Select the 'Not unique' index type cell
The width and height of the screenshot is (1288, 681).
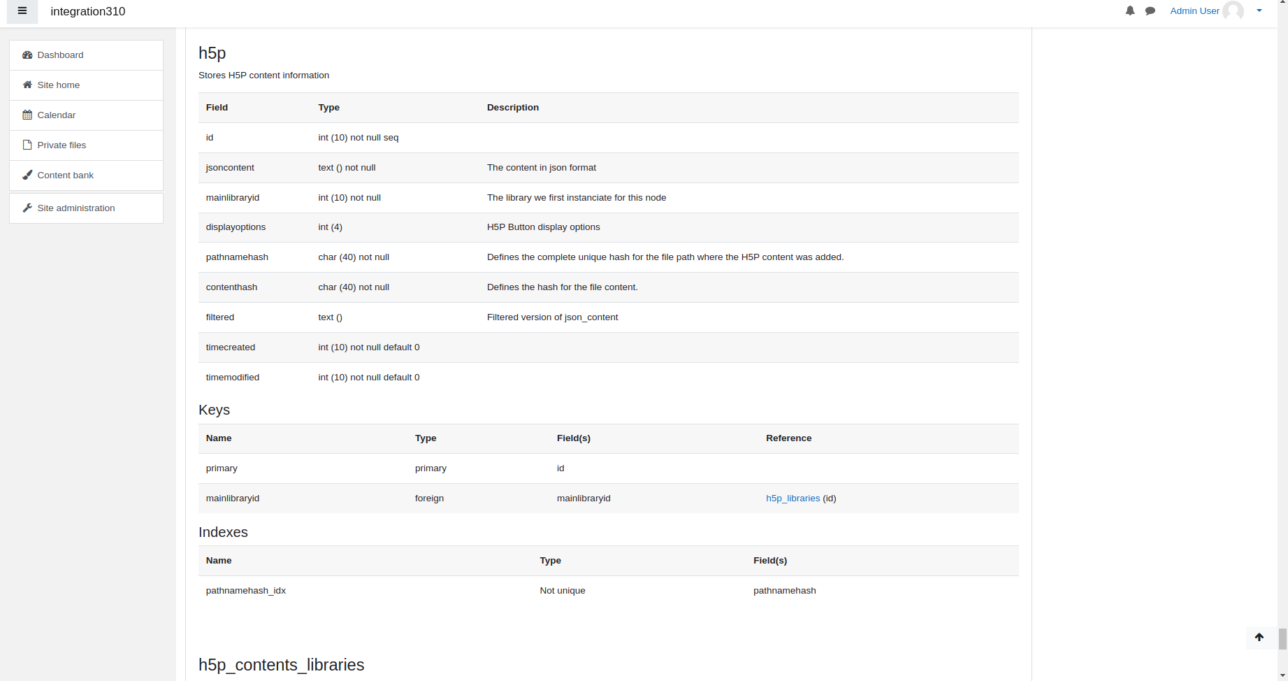(563, 591)
